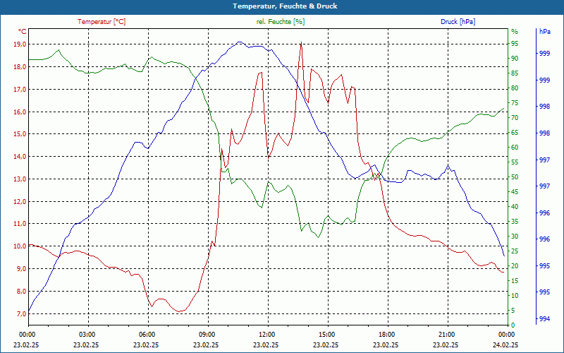The height and width of the screenshot is (353, 564).
Task: Click temperature axis value '15,0'
Action: pyautogui.click(x=20, y=134)
